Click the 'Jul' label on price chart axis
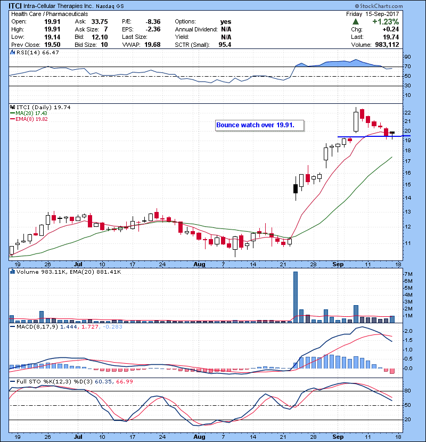 click(78, 265)
